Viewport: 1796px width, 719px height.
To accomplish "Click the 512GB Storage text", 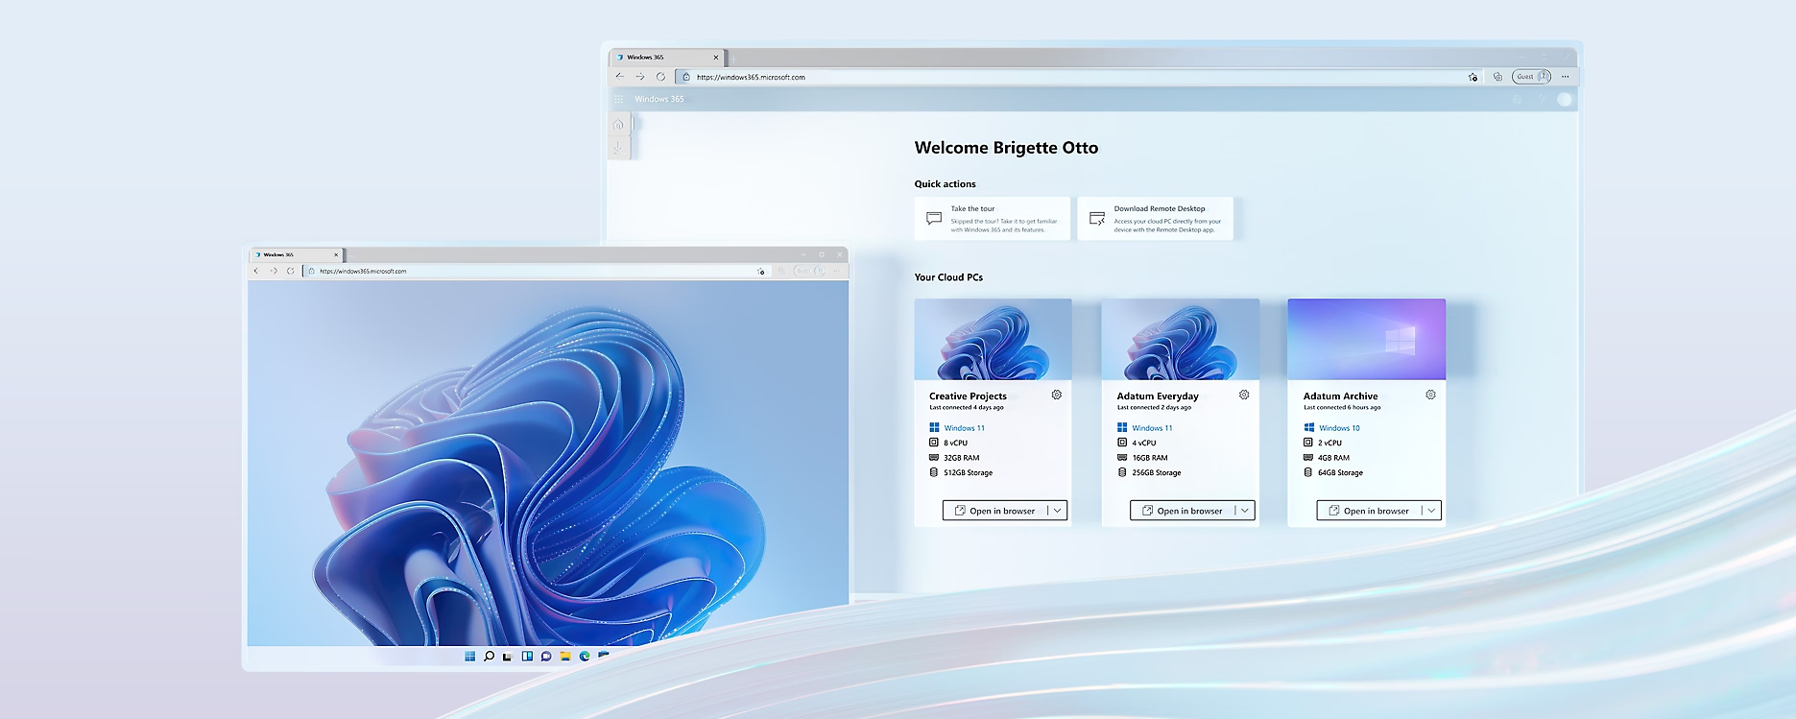I will (x=968, y=472).
